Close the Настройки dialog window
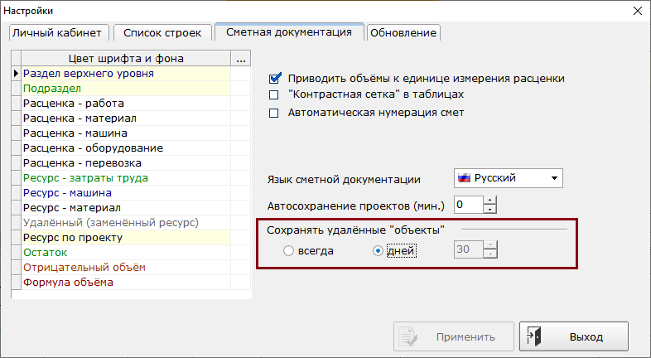The width and height of the screenshot is (651, 358). (x=636, y=12)
